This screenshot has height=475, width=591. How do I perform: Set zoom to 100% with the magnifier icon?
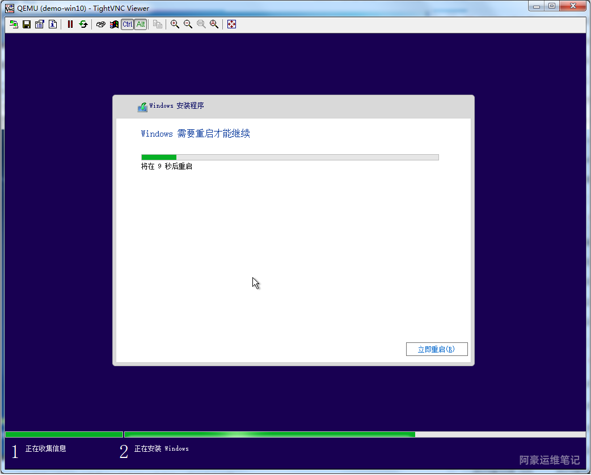pyautogui.click(x=201, y=24)
